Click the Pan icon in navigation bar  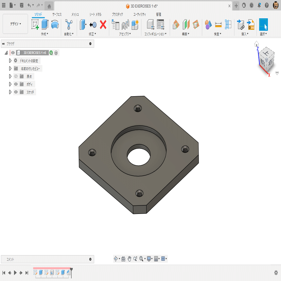[129, 259]
